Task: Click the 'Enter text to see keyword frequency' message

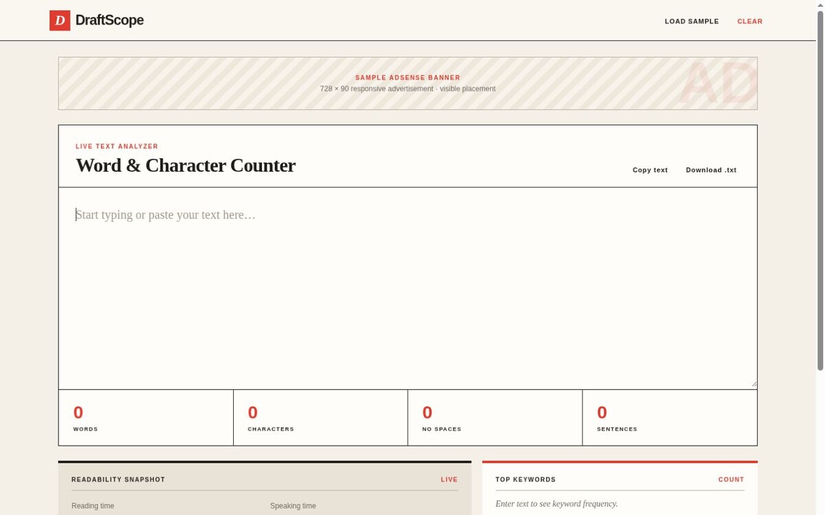Action: [x=556, y=504]
